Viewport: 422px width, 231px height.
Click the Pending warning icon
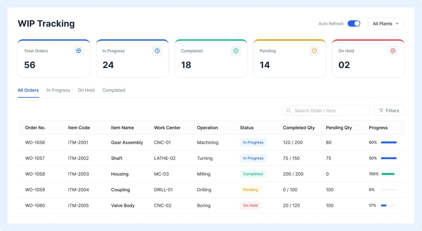tap(314, 51)
